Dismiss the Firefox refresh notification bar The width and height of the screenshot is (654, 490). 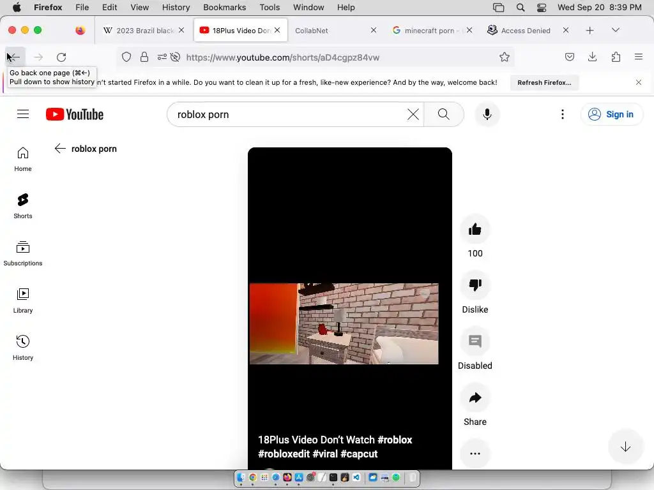pos(638,82)
